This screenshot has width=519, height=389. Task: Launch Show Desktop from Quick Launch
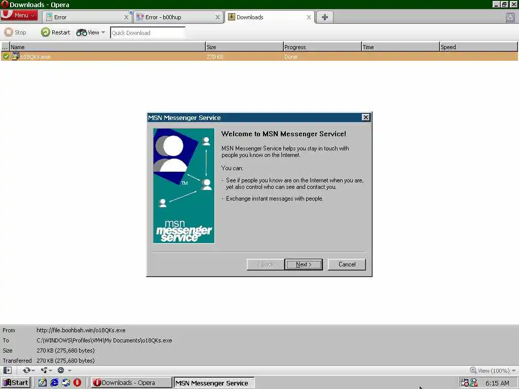[x=43, y=383]
